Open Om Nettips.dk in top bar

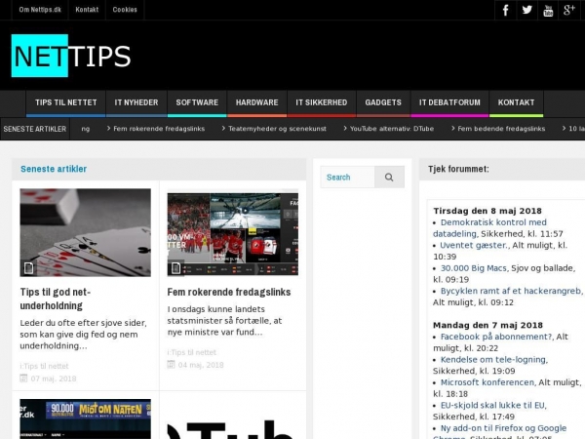pyautogui.click(x=40, y=10)
